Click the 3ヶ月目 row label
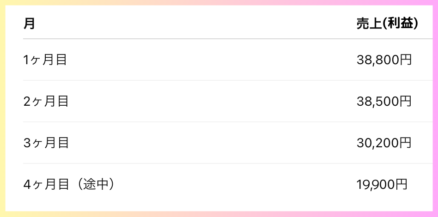This screenshot has height=217, width=438. (46, 143)
